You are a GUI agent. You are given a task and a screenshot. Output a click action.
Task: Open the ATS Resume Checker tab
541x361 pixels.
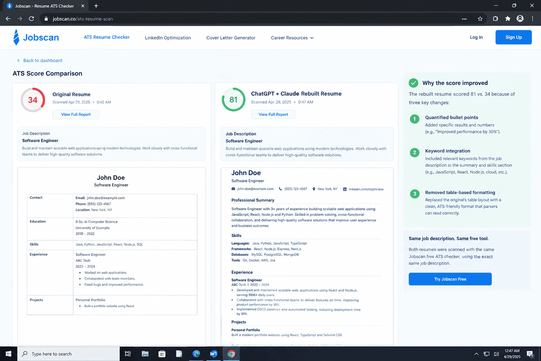(107, 37)
